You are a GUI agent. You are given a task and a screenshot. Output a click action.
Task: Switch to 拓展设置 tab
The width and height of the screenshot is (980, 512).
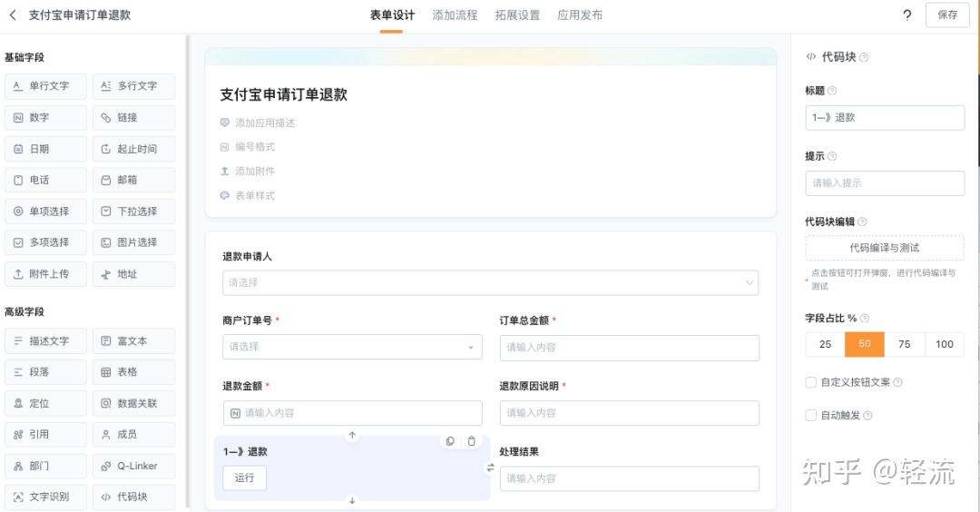point(517,15)
